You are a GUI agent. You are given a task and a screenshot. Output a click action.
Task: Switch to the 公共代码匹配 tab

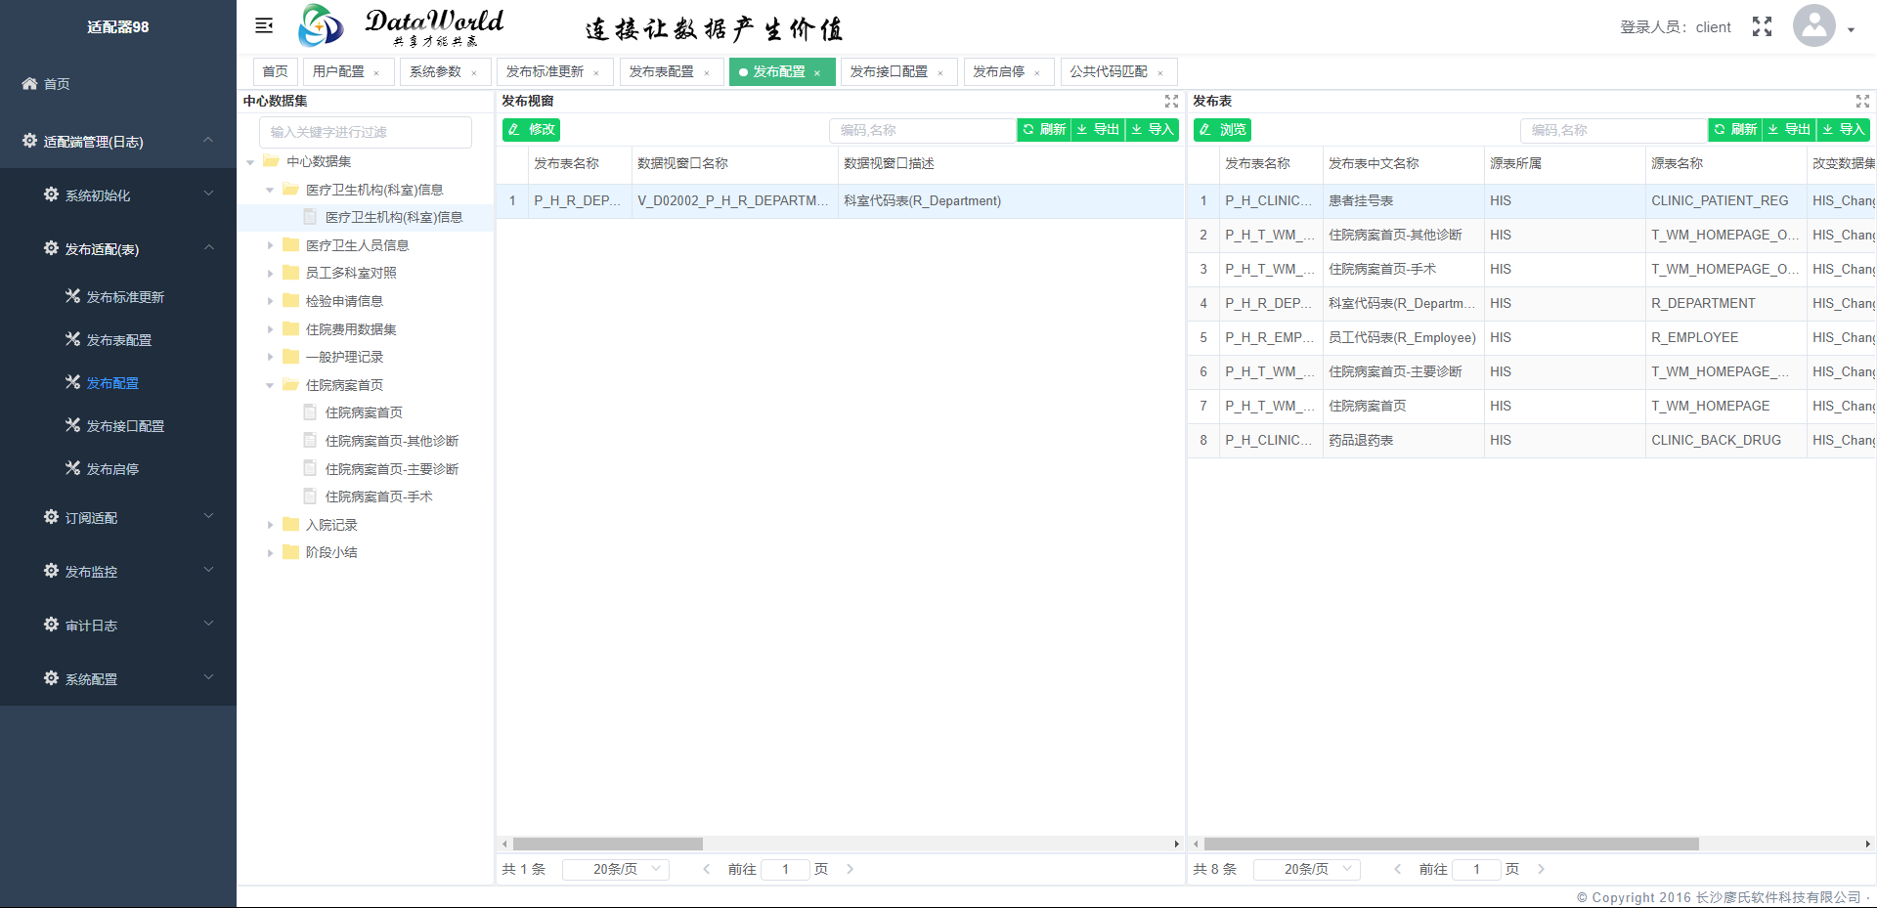[1109, 71]
